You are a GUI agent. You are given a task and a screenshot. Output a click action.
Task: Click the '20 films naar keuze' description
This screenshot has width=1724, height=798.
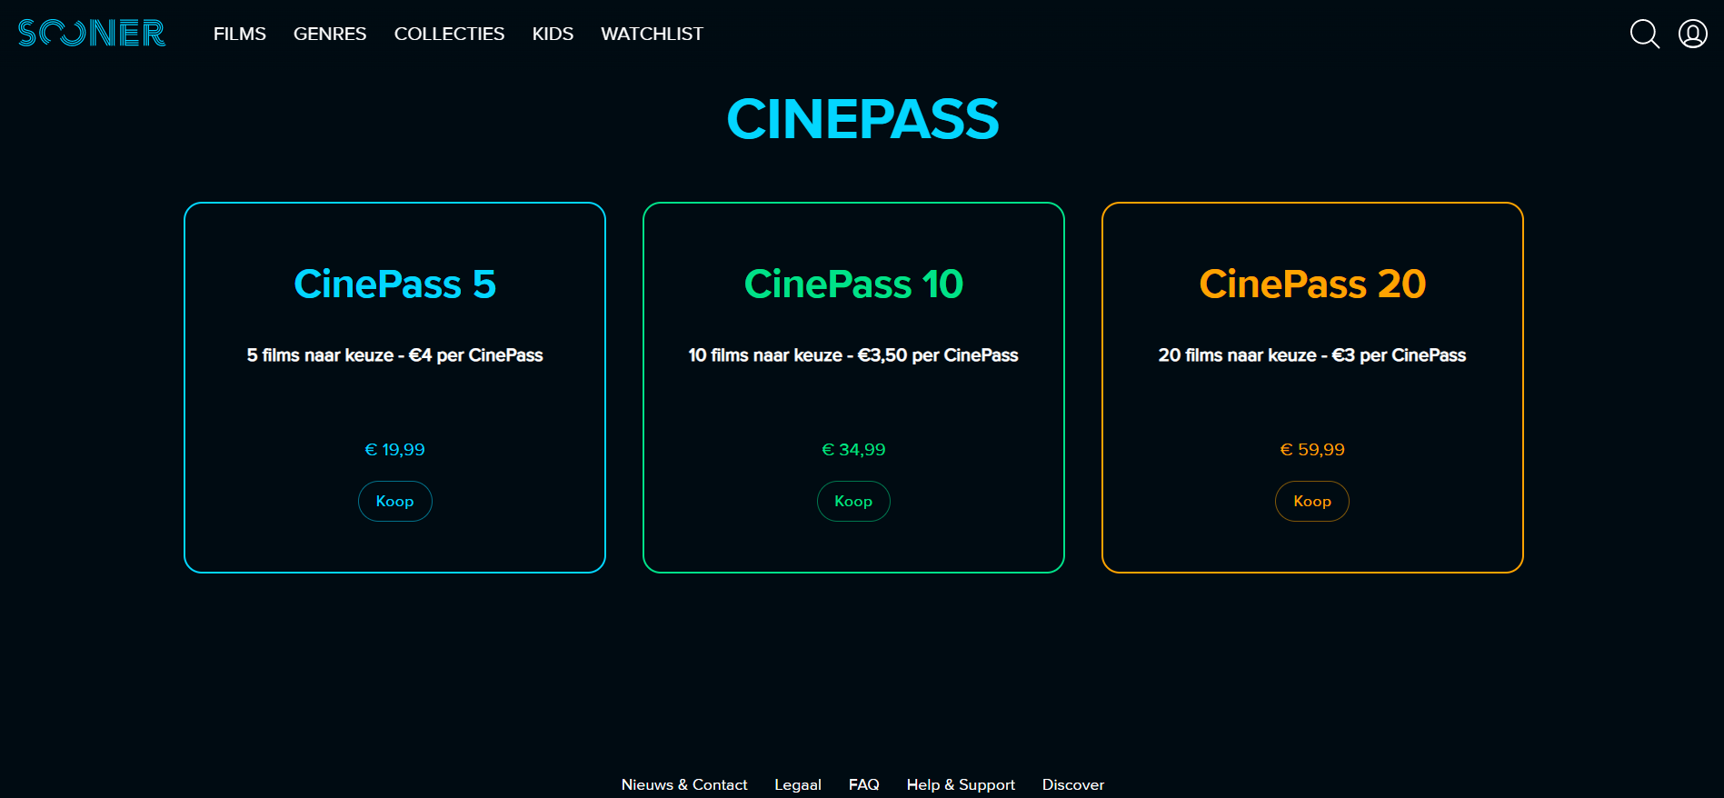1312,355
